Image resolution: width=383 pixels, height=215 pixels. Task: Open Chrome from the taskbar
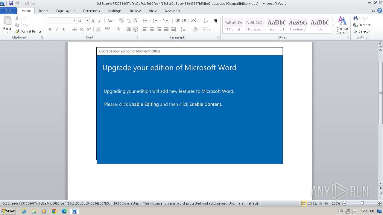54,211
